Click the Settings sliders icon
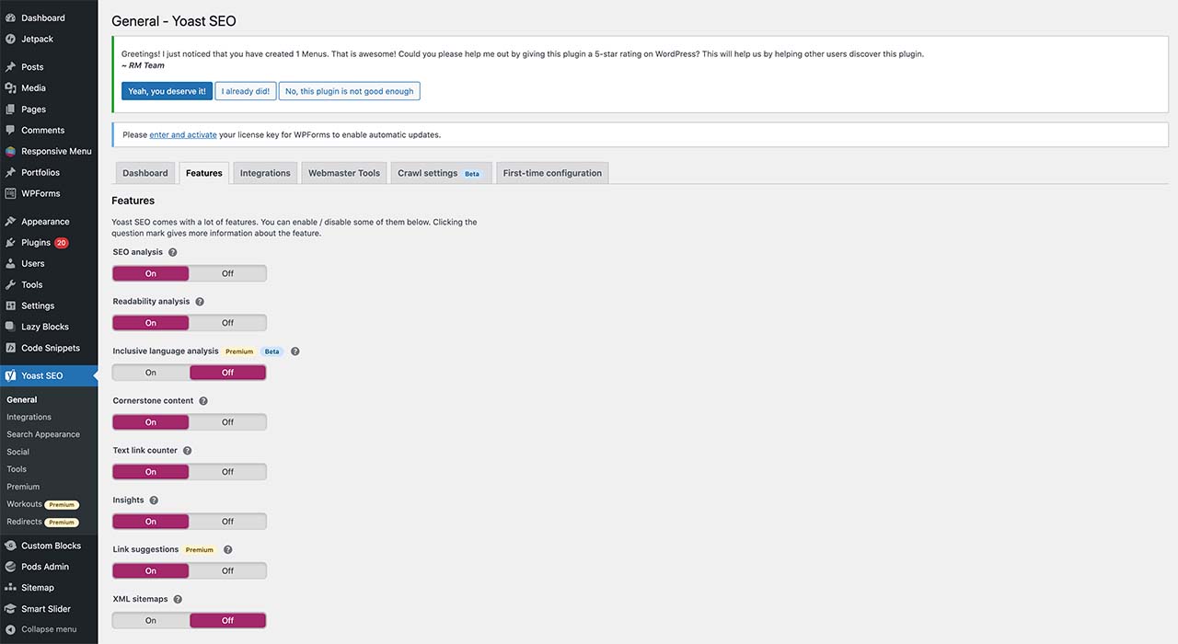 [x=10, y=305]
